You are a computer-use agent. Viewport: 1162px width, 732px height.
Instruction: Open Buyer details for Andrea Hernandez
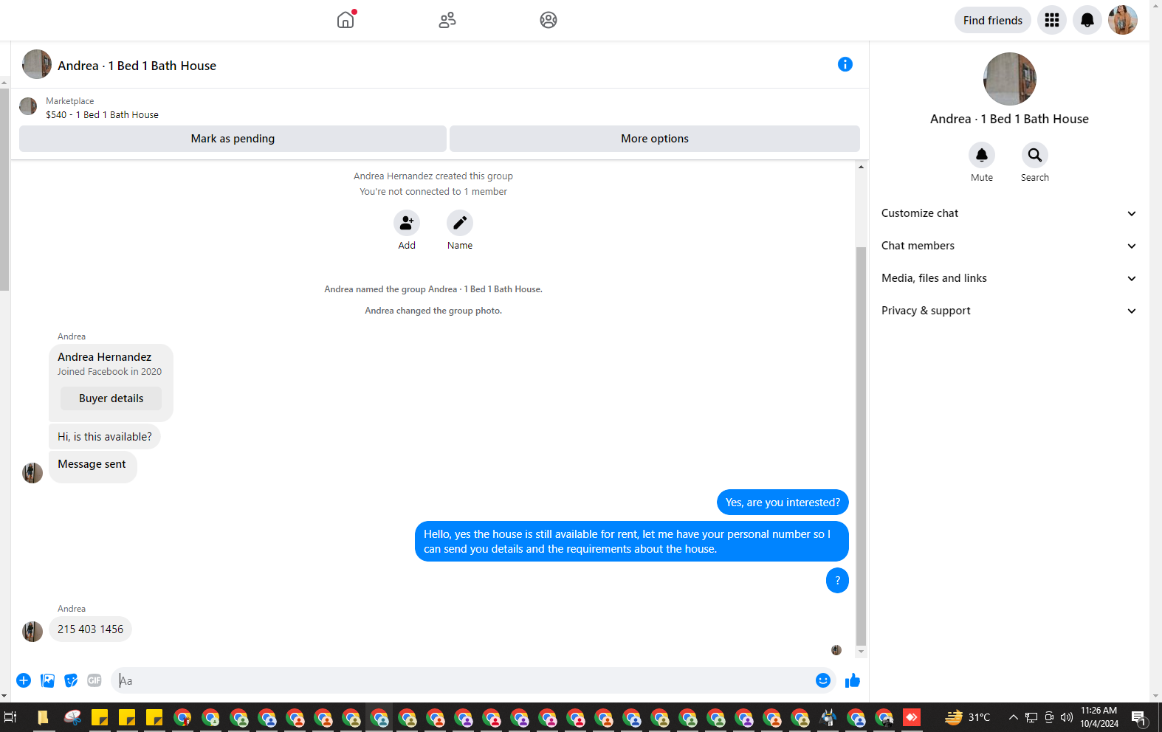pyautogui.click(x=111, y=398)
